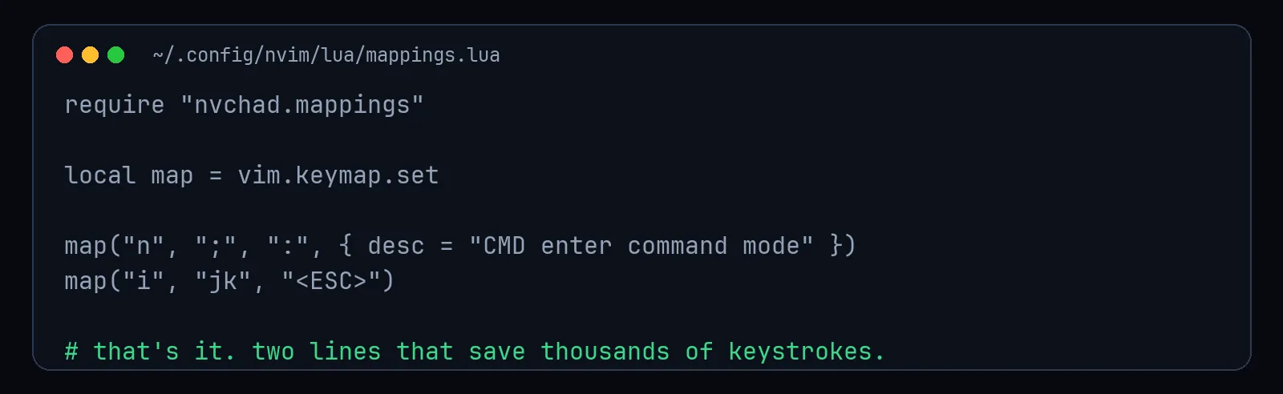The image size is (1283, 394).
Task: Click the mappings.lua file path title
Action: click(x=326, y=55)
